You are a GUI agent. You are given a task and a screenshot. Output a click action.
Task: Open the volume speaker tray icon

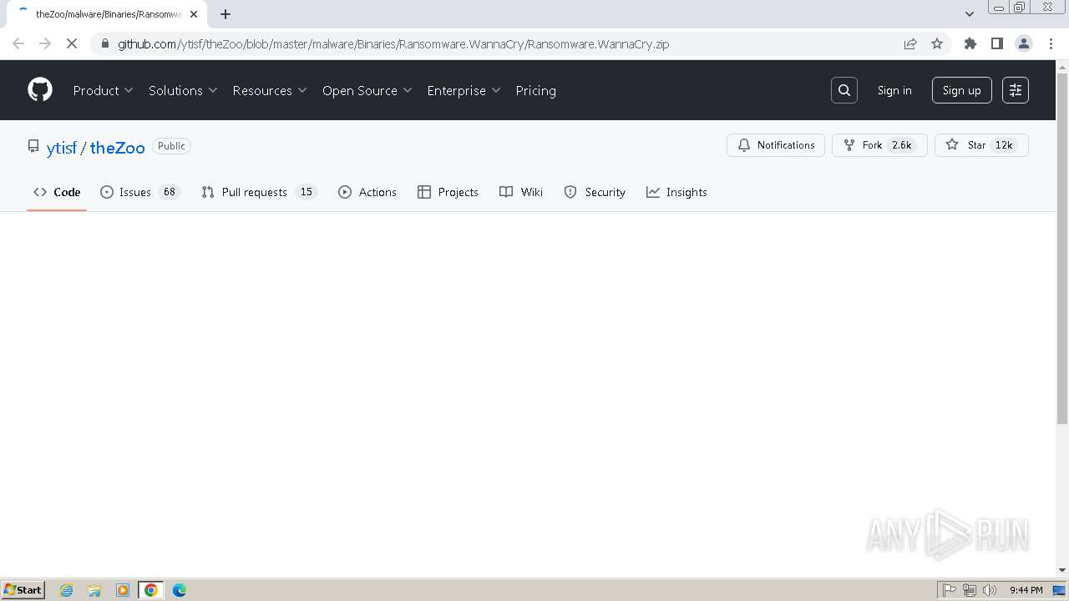coord(990,590)
